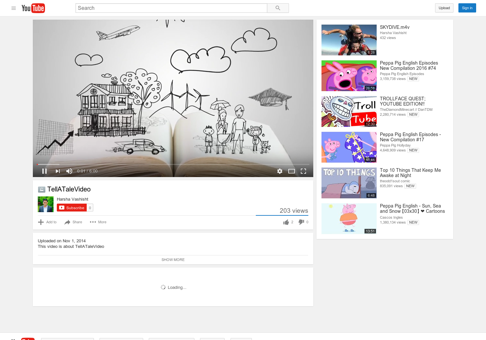486x340 pixels.
Task: Click the Add to plus icon
Action: coord(41,222)
